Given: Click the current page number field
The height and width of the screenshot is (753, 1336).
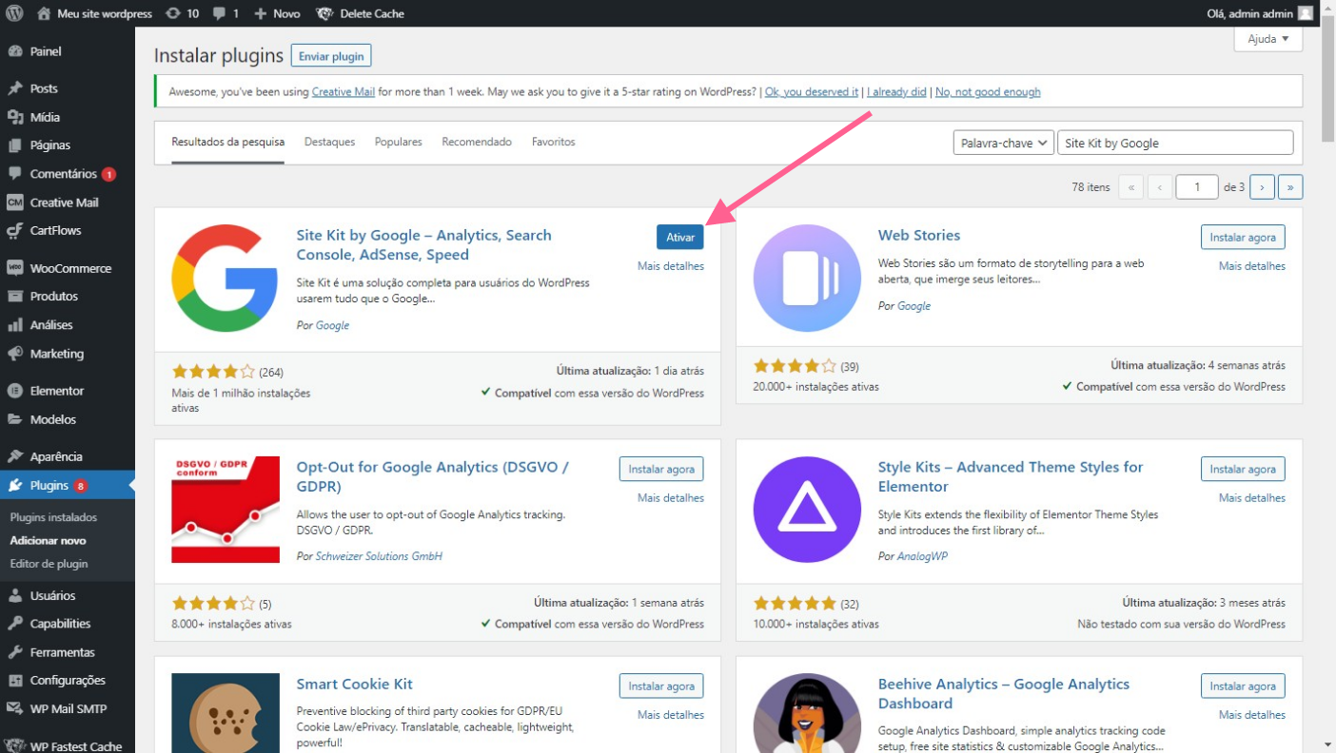Looking at the screenshot, I should [x=1197, y=187].
